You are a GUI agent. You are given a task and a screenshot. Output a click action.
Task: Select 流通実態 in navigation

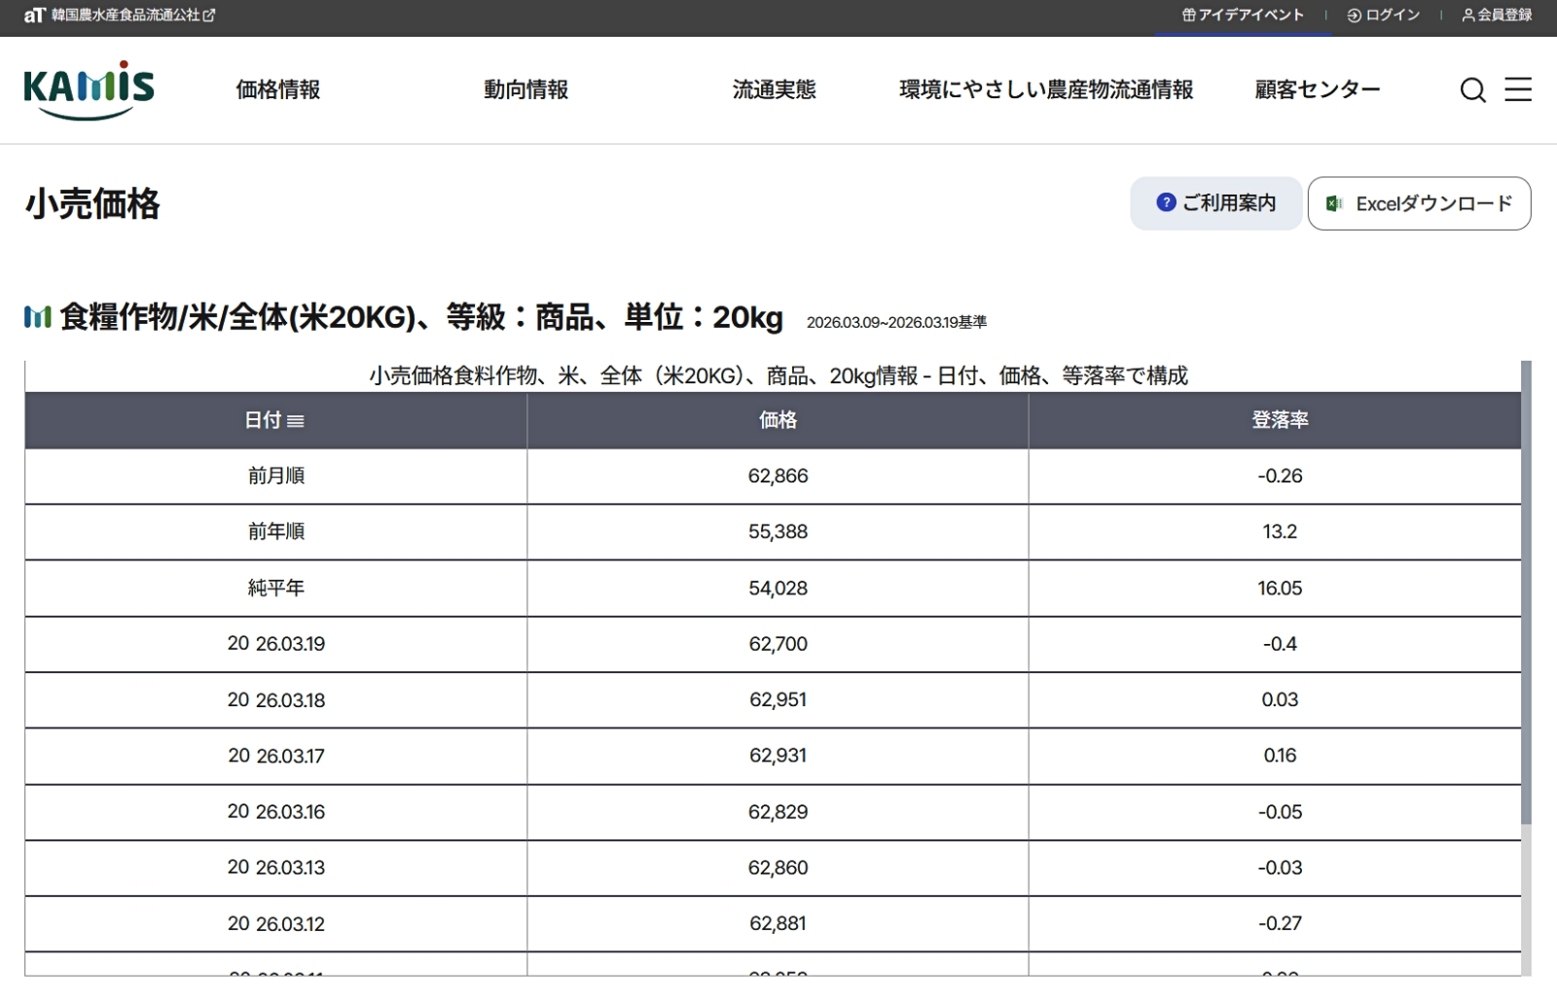point(774,89)
